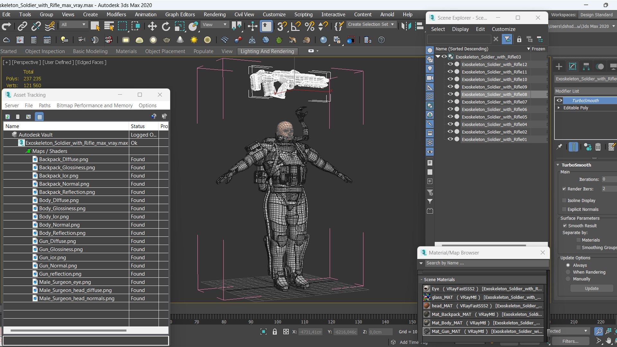Open the reference coordinate View dropdown
The height and width of the screenshot is (347, 617).
click(x=214, y=25)
